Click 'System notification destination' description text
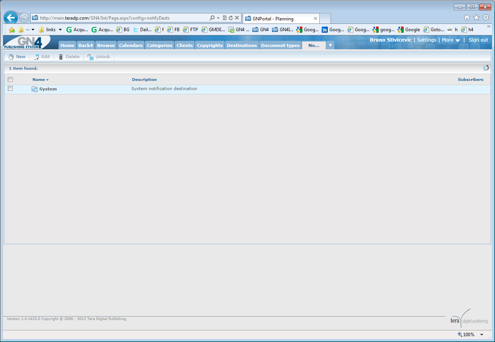The height and width of the screenshot is (342, 495). (164, 89)
